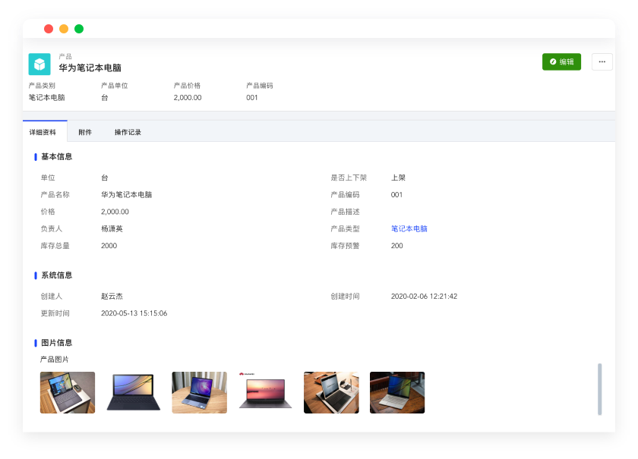Open the more options ellipsis menu
The height and width of the screenshot is (459, 638).
coord(602,61)
